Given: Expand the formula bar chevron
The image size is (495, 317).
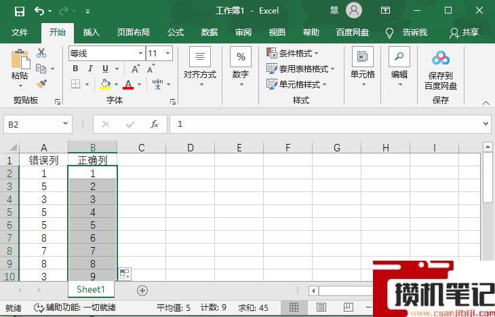Looking at the screenshot, I should point(486,124).
